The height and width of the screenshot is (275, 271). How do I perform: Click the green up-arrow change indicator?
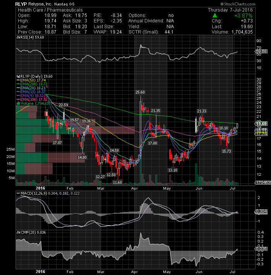215,15
